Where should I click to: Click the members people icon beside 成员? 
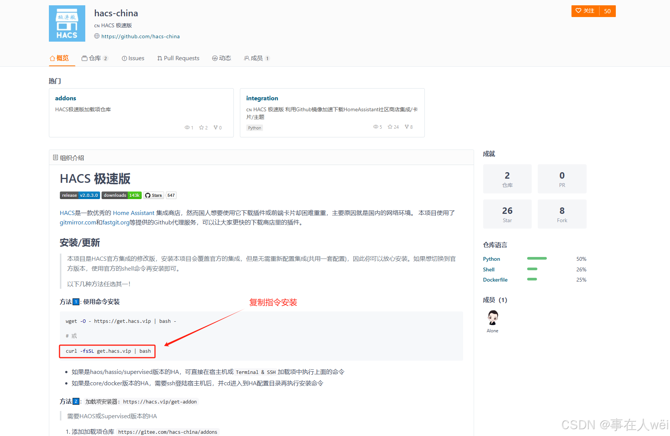coord(247,58)
